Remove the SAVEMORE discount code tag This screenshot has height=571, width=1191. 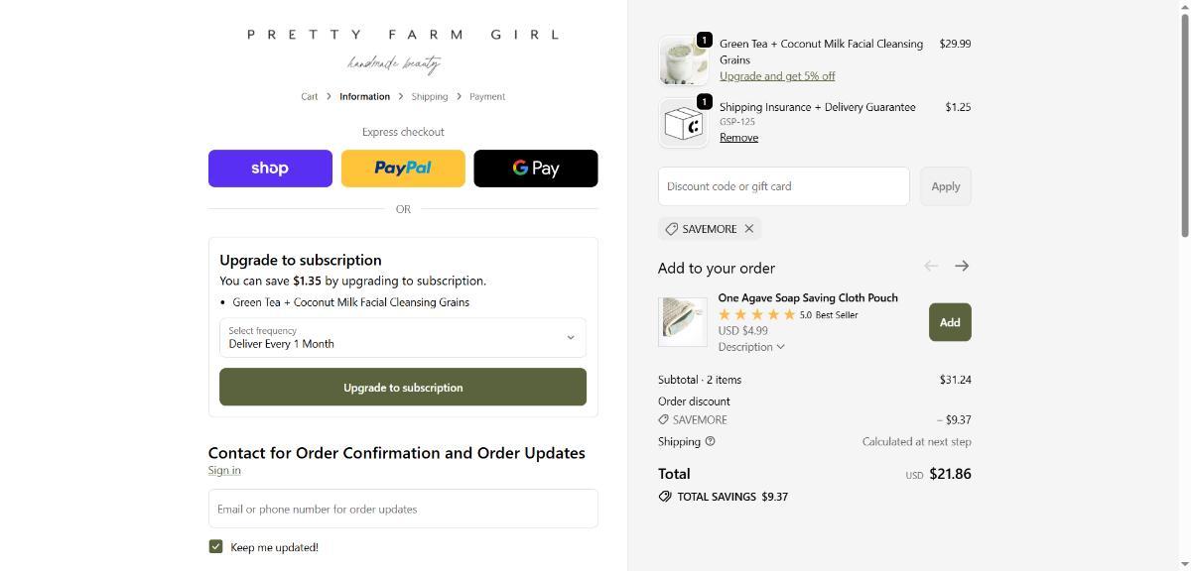pos(749,229)
